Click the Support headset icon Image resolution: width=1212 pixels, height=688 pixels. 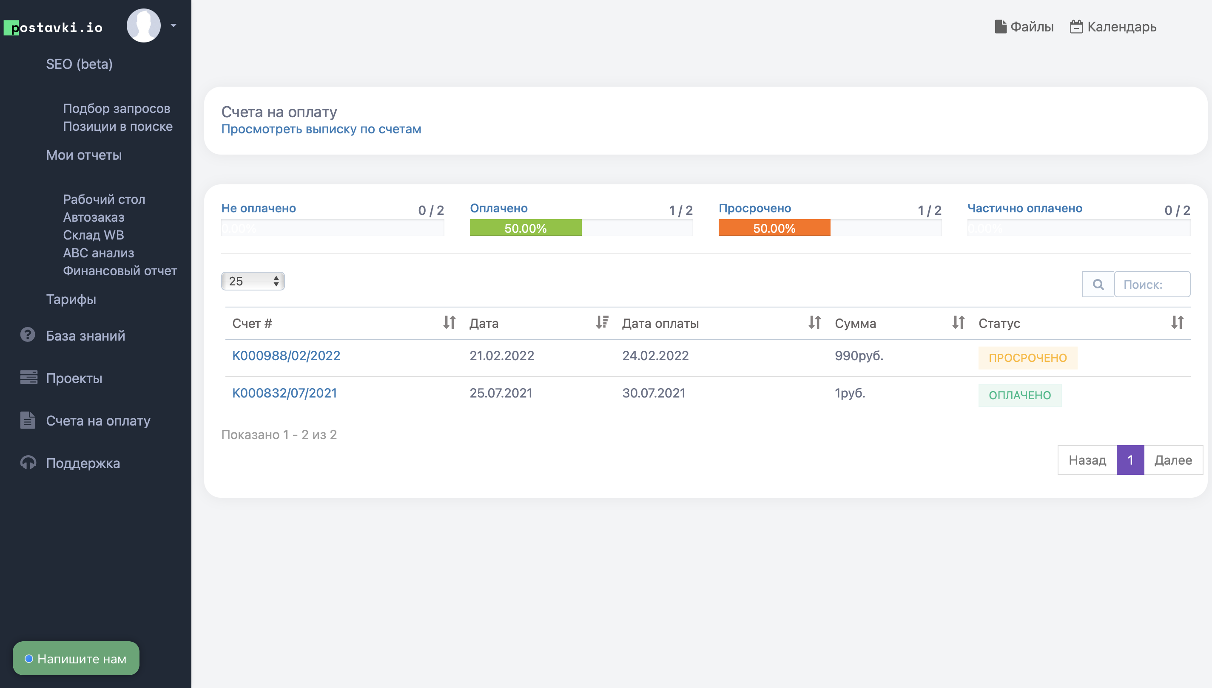28,462
